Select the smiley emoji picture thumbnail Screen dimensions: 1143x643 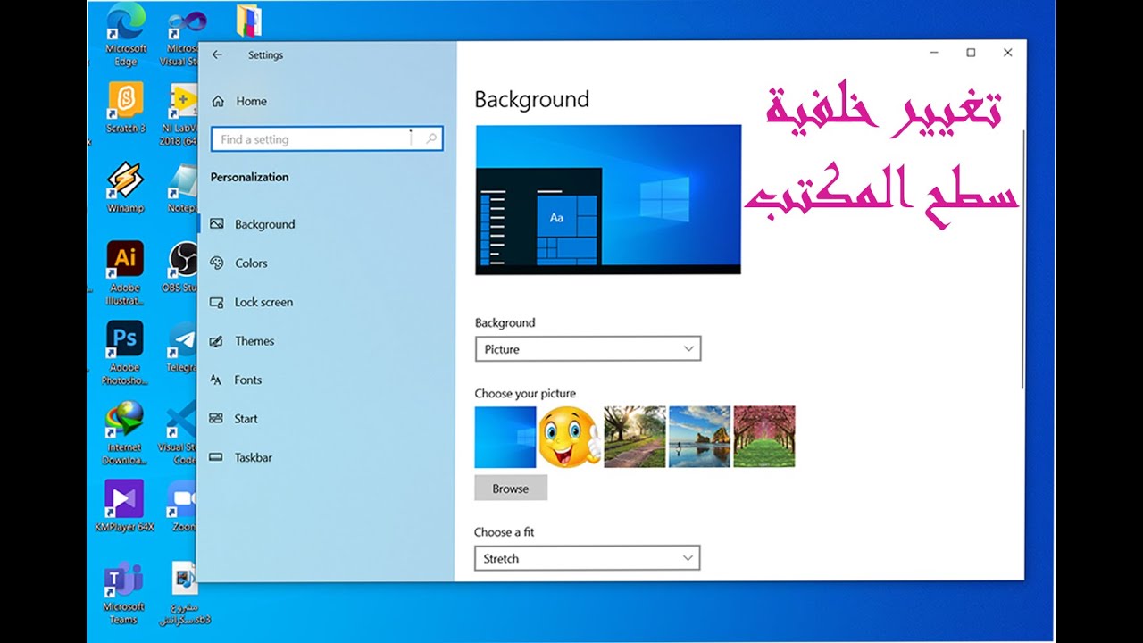570,437
